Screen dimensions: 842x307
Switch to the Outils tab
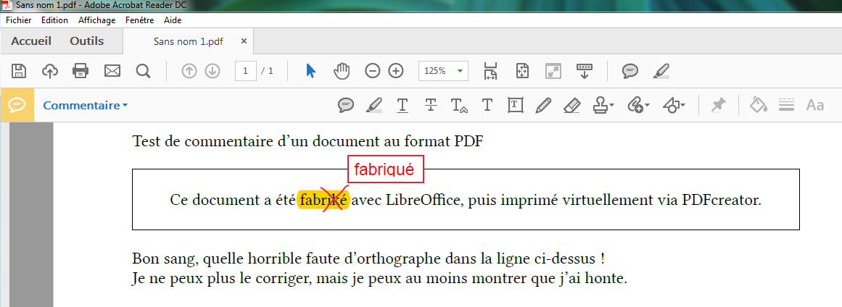87,41
